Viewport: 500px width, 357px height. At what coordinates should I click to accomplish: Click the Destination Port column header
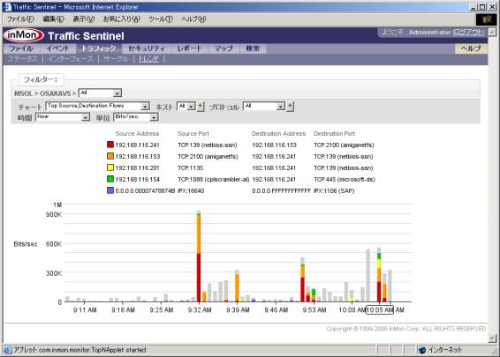click(334, 134)
